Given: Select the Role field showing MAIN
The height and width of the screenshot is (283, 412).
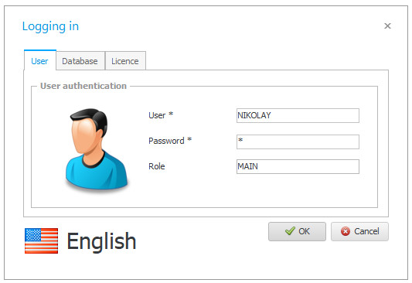Looking at the screenshot, I should (x=298, y=166).
